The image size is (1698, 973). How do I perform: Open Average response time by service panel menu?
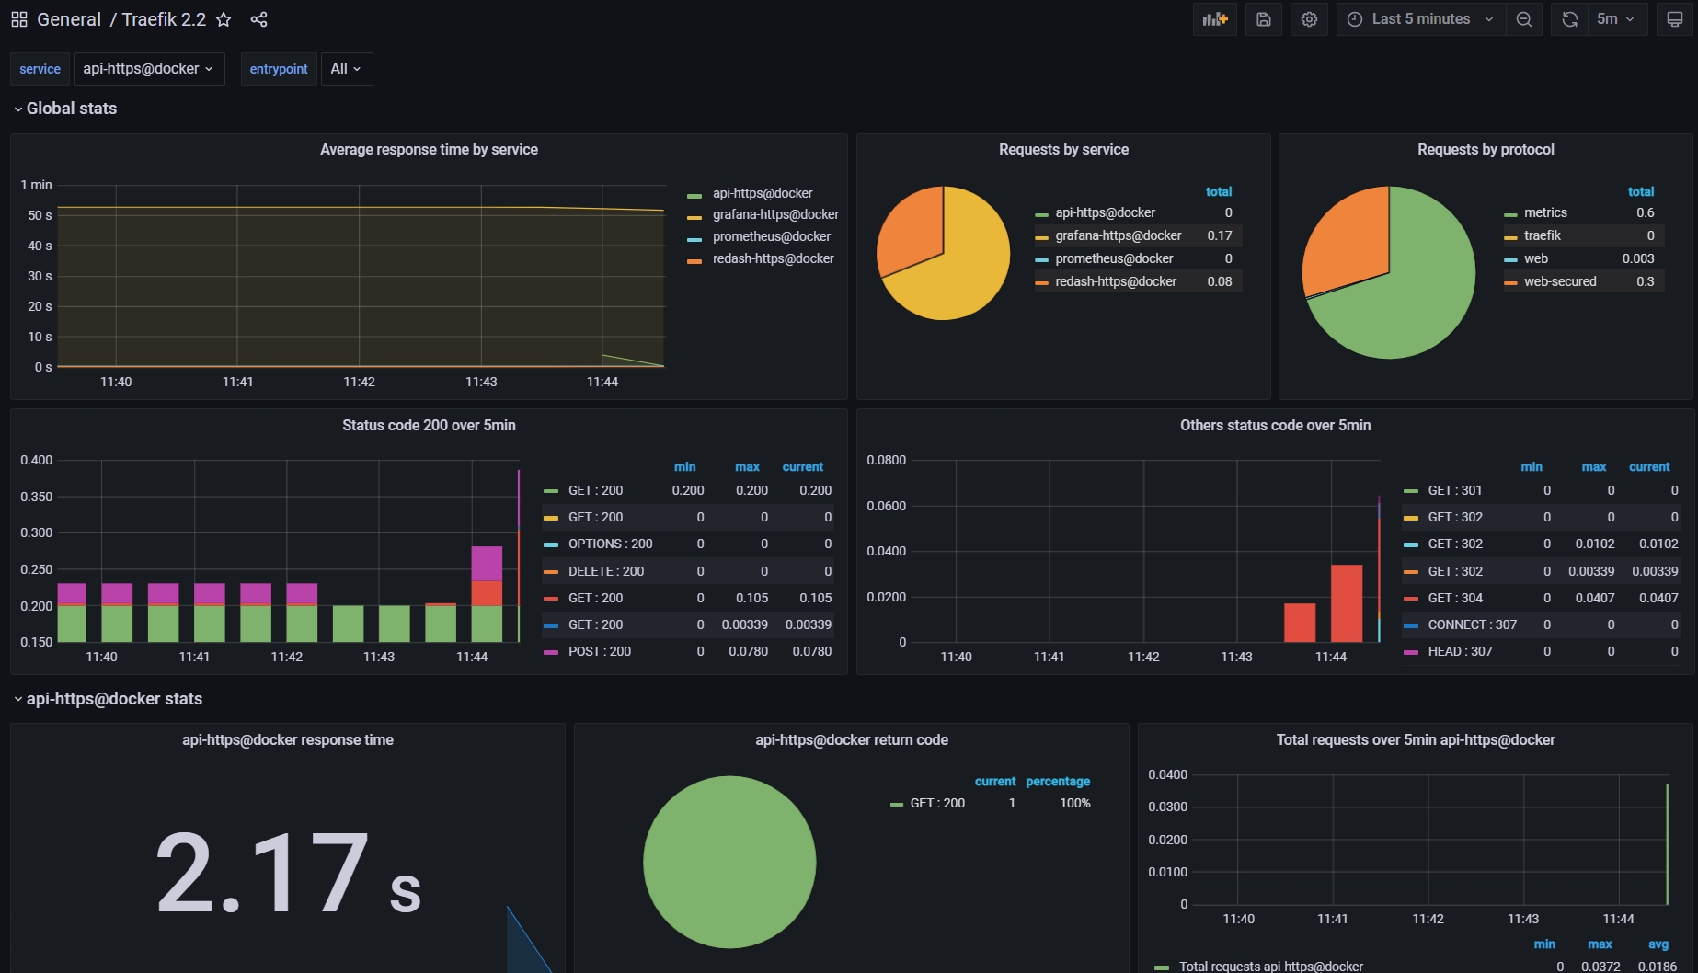[429, 149]
